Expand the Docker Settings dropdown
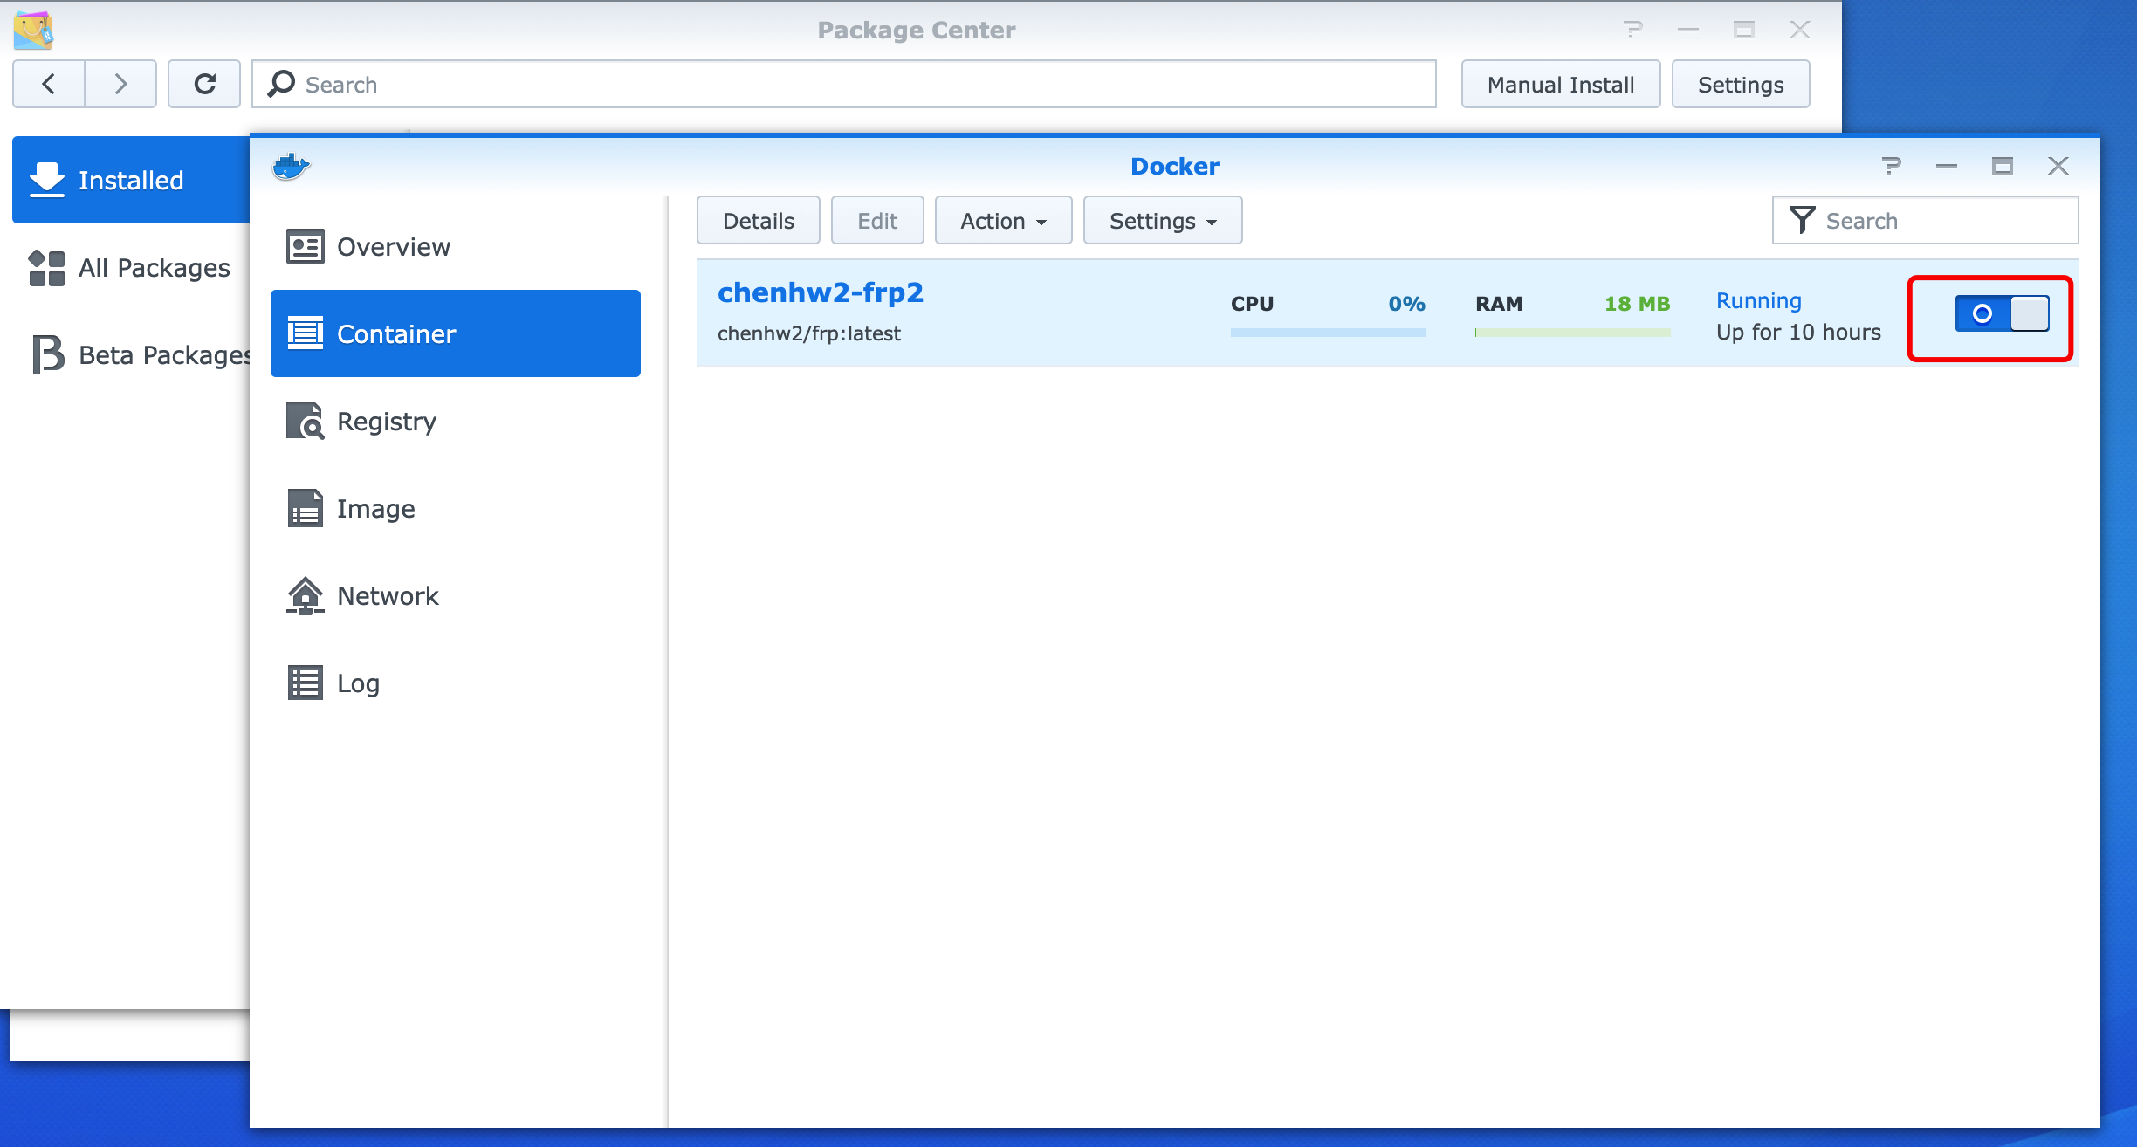The width and height of the screenshot is (2137, 1147). 1162,221
